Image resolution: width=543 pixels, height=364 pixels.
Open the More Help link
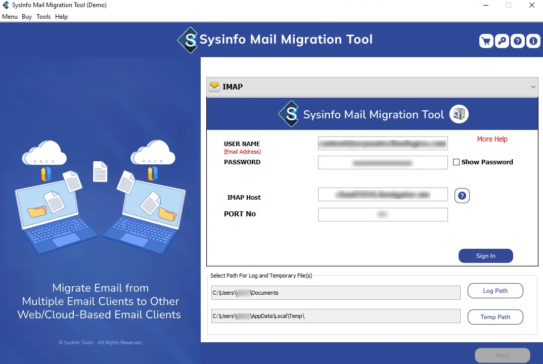click(492, 139)
